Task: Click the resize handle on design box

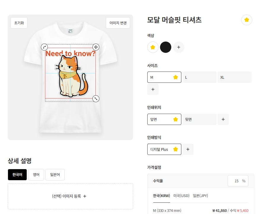Action: pyautogui.click(x=96, y=99)
